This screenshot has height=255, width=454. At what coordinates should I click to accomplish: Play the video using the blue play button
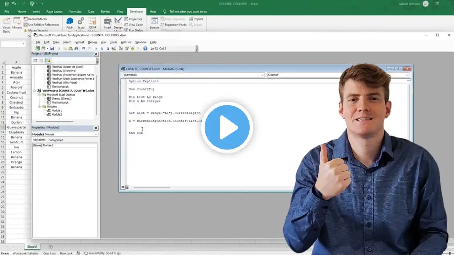[x=227, y=127]
